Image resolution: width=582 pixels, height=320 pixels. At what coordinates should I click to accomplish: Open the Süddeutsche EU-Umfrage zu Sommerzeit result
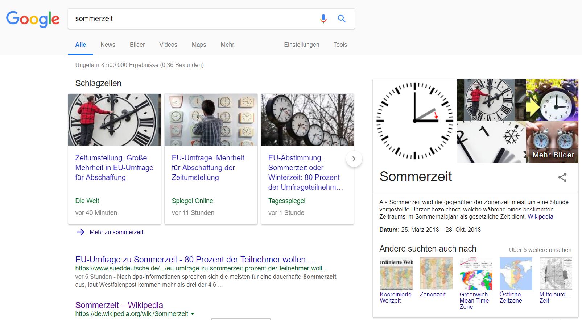[195, 260]
